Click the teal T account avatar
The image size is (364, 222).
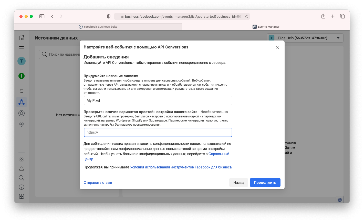(22, 61)
